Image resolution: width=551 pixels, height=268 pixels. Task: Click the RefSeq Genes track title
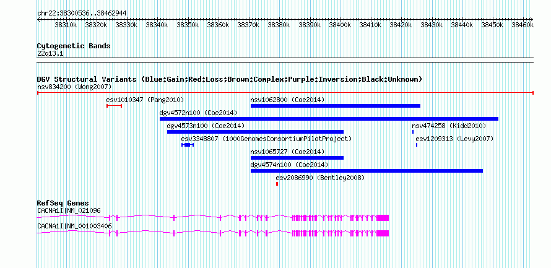[x=63, y=203]
